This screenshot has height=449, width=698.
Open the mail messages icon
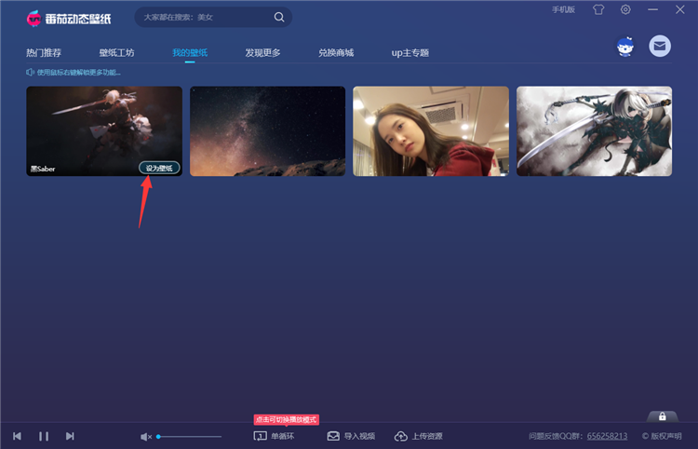point(660,46)
